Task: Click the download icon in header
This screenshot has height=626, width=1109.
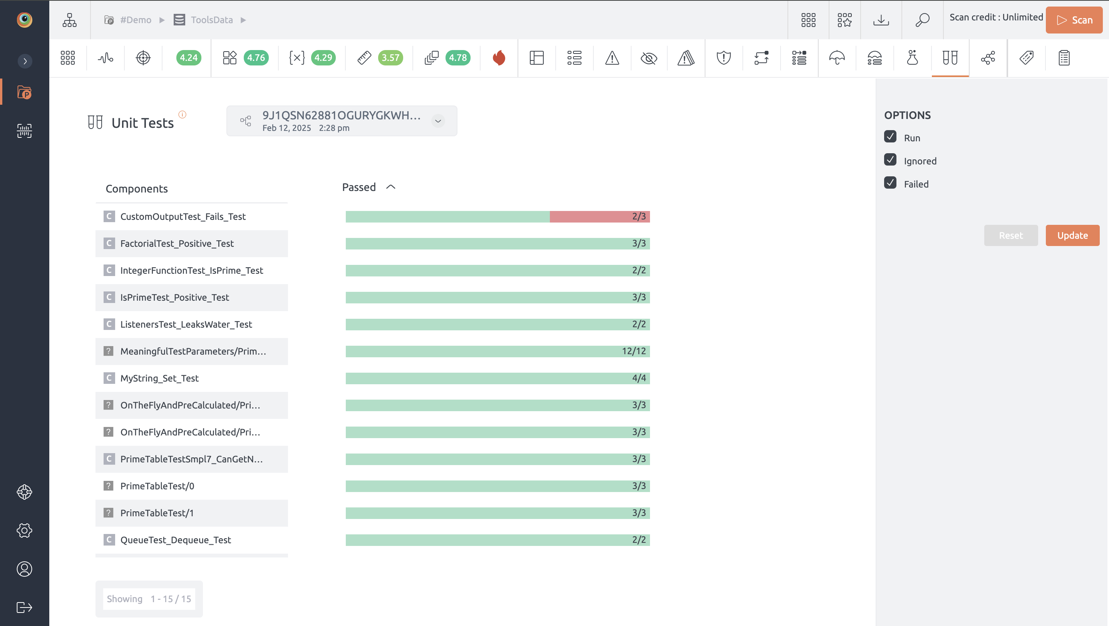Action: [881, 20]
